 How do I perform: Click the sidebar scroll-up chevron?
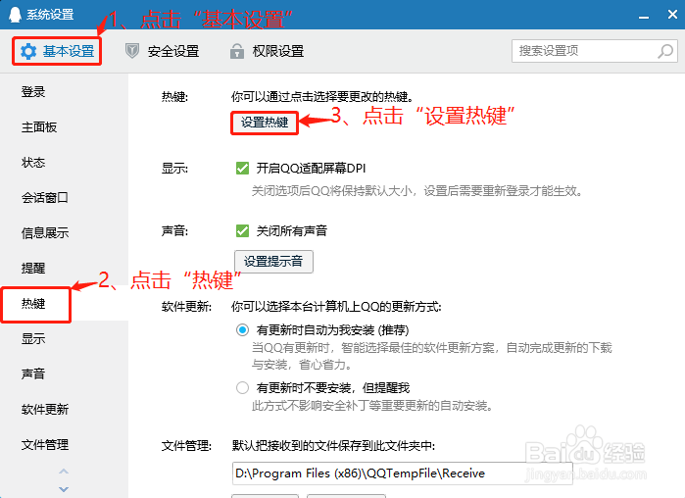point(64,472)
